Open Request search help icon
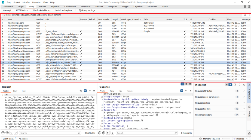This screenshot has height=140, width=251. point(3,133)
